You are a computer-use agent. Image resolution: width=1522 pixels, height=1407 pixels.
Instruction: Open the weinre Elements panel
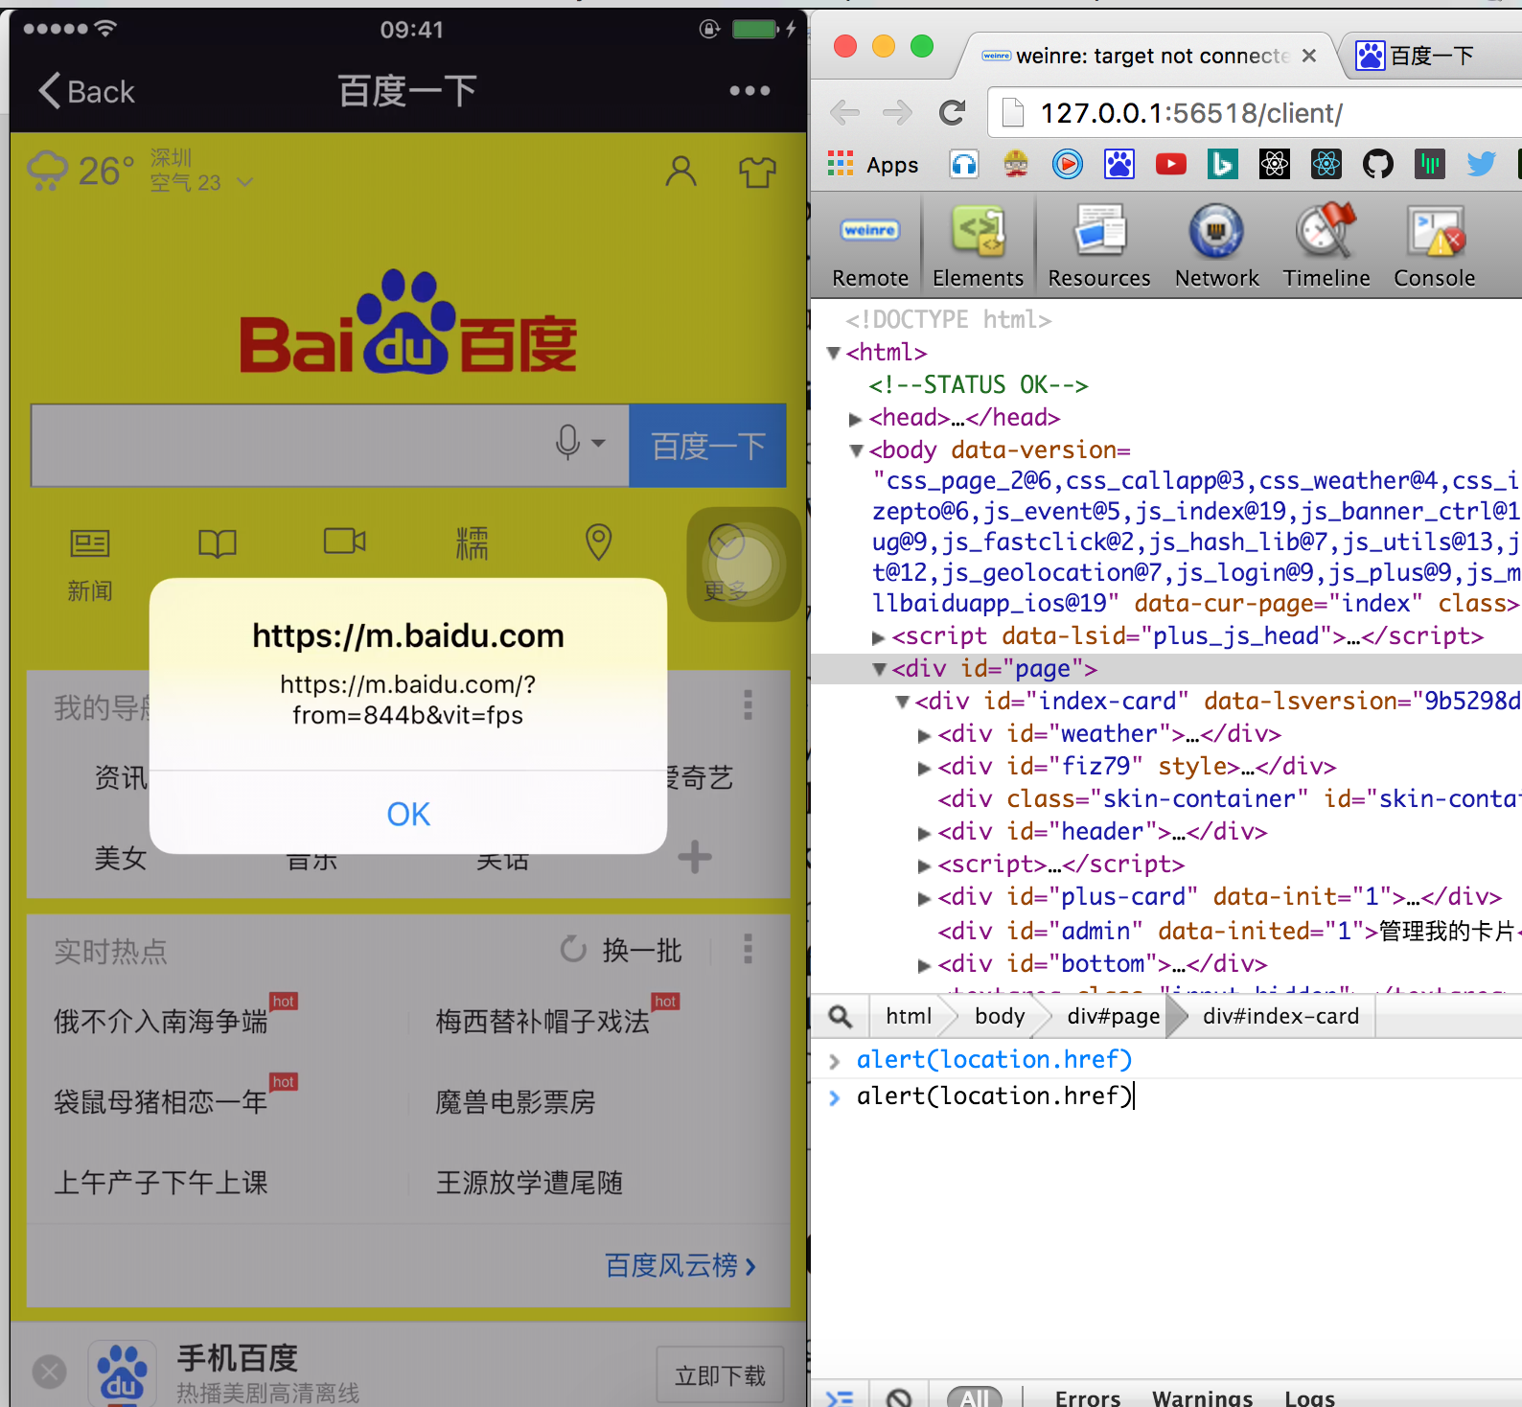click(978, 245)
